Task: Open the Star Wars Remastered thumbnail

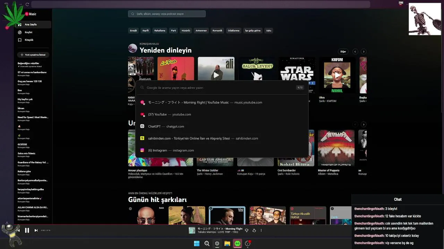Action: coord(297,69)
